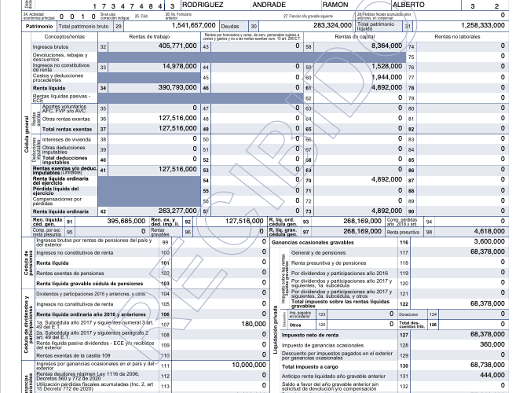Click Otras rentas exentas field 36
The width and height of the screenshot is (523, 393).
tap(153, 119)
